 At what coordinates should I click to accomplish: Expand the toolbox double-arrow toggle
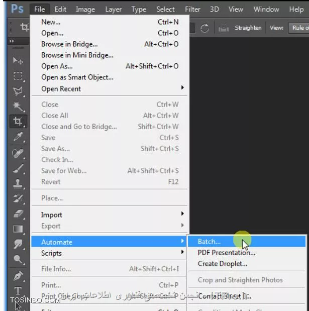point(12,41)
